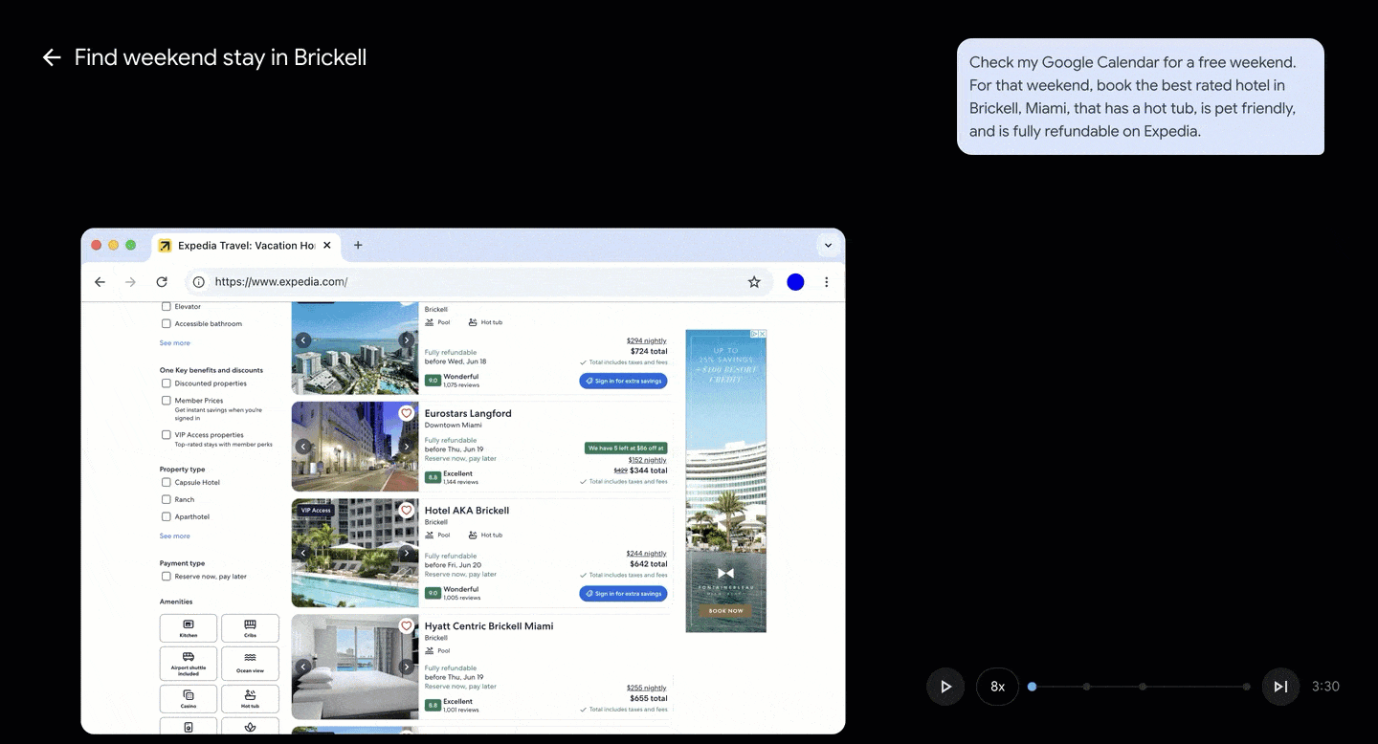Switch to Expedia Travel browser tab
This screenshot has height=744, width=1378.
click(x=247, y=246)
